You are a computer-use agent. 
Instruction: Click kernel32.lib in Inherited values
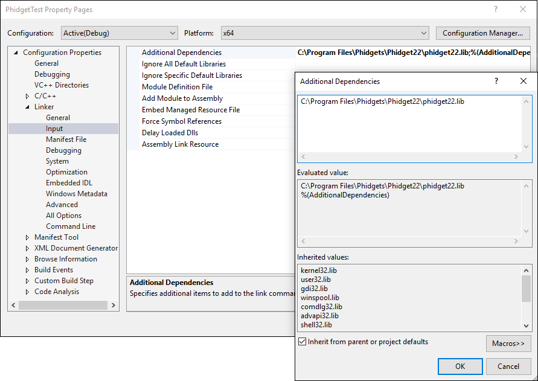[319, 271]
